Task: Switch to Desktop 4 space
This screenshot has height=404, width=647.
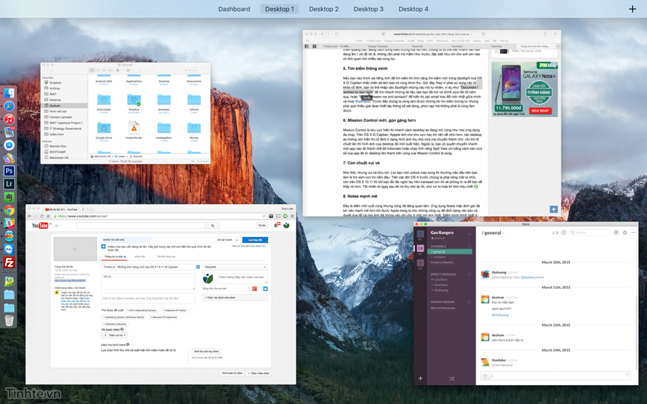Action: pyautogui.click(x=413, y=9)
